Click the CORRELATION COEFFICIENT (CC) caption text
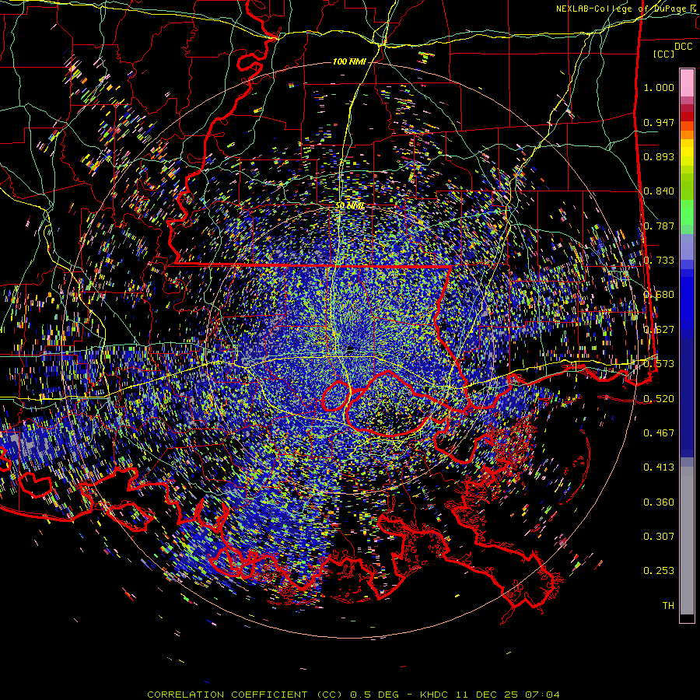Image resolution: width=700 pixels, height=700 pixels. pyautogui.click(x=245, y=695)
